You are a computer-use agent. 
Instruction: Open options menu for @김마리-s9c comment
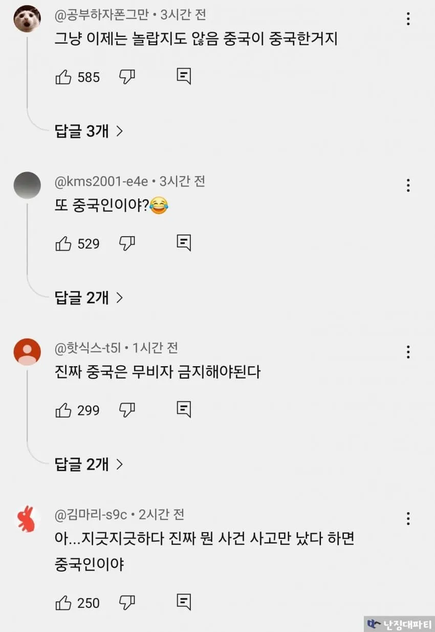pos(408,518)
